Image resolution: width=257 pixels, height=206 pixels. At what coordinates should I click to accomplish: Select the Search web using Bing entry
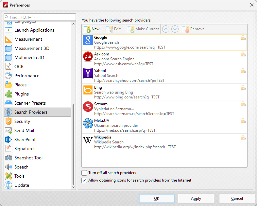[113, 92]
